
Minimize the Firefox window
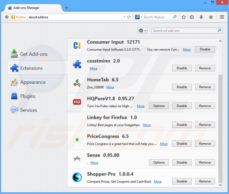tap(205, 3)
